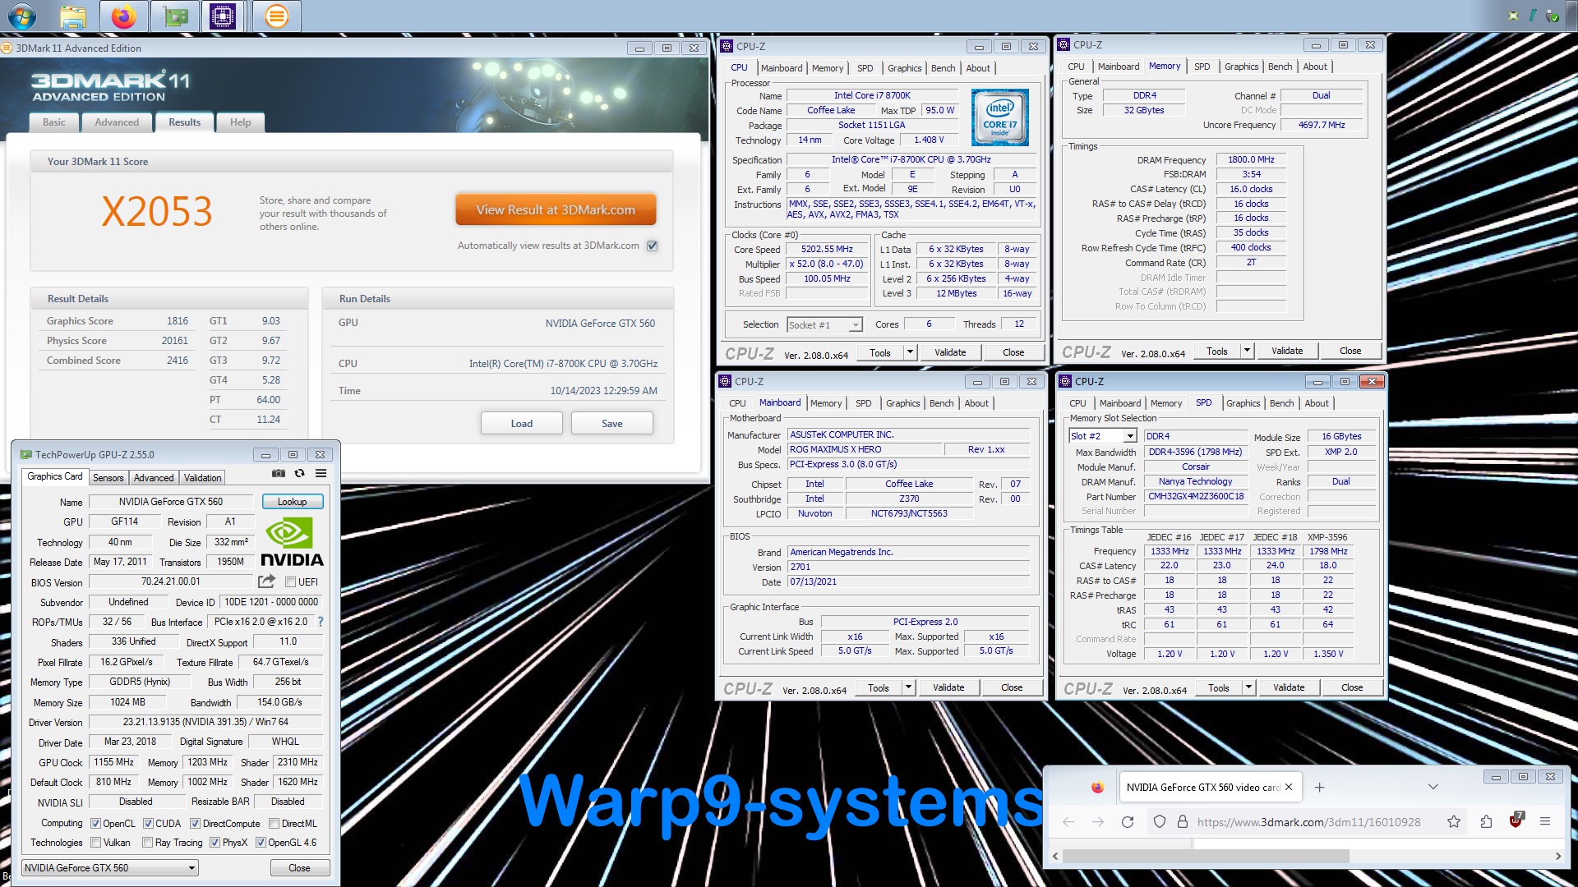This screenshot has height=887, width=1578.
Task: Open new Firefox tab with plus
Action: 1320,787
